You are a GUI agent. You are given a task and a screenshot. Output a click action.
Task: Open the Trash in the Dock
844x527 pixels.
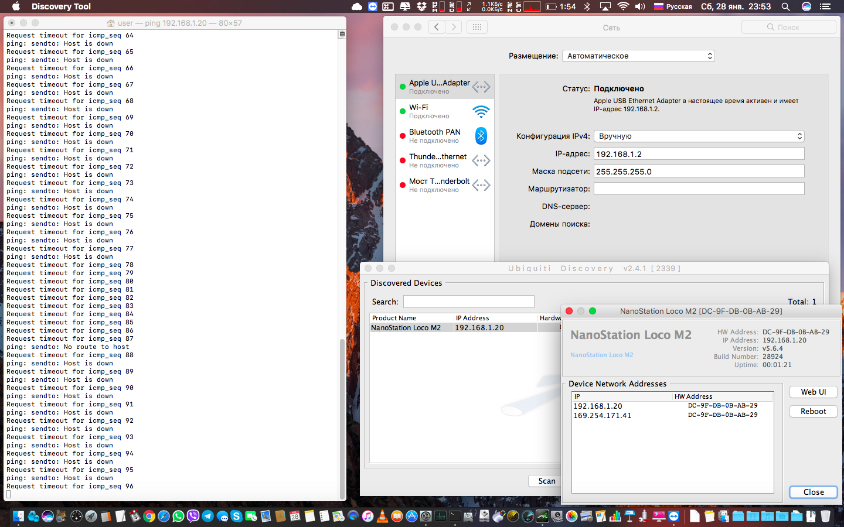click(x=825, y=516)
